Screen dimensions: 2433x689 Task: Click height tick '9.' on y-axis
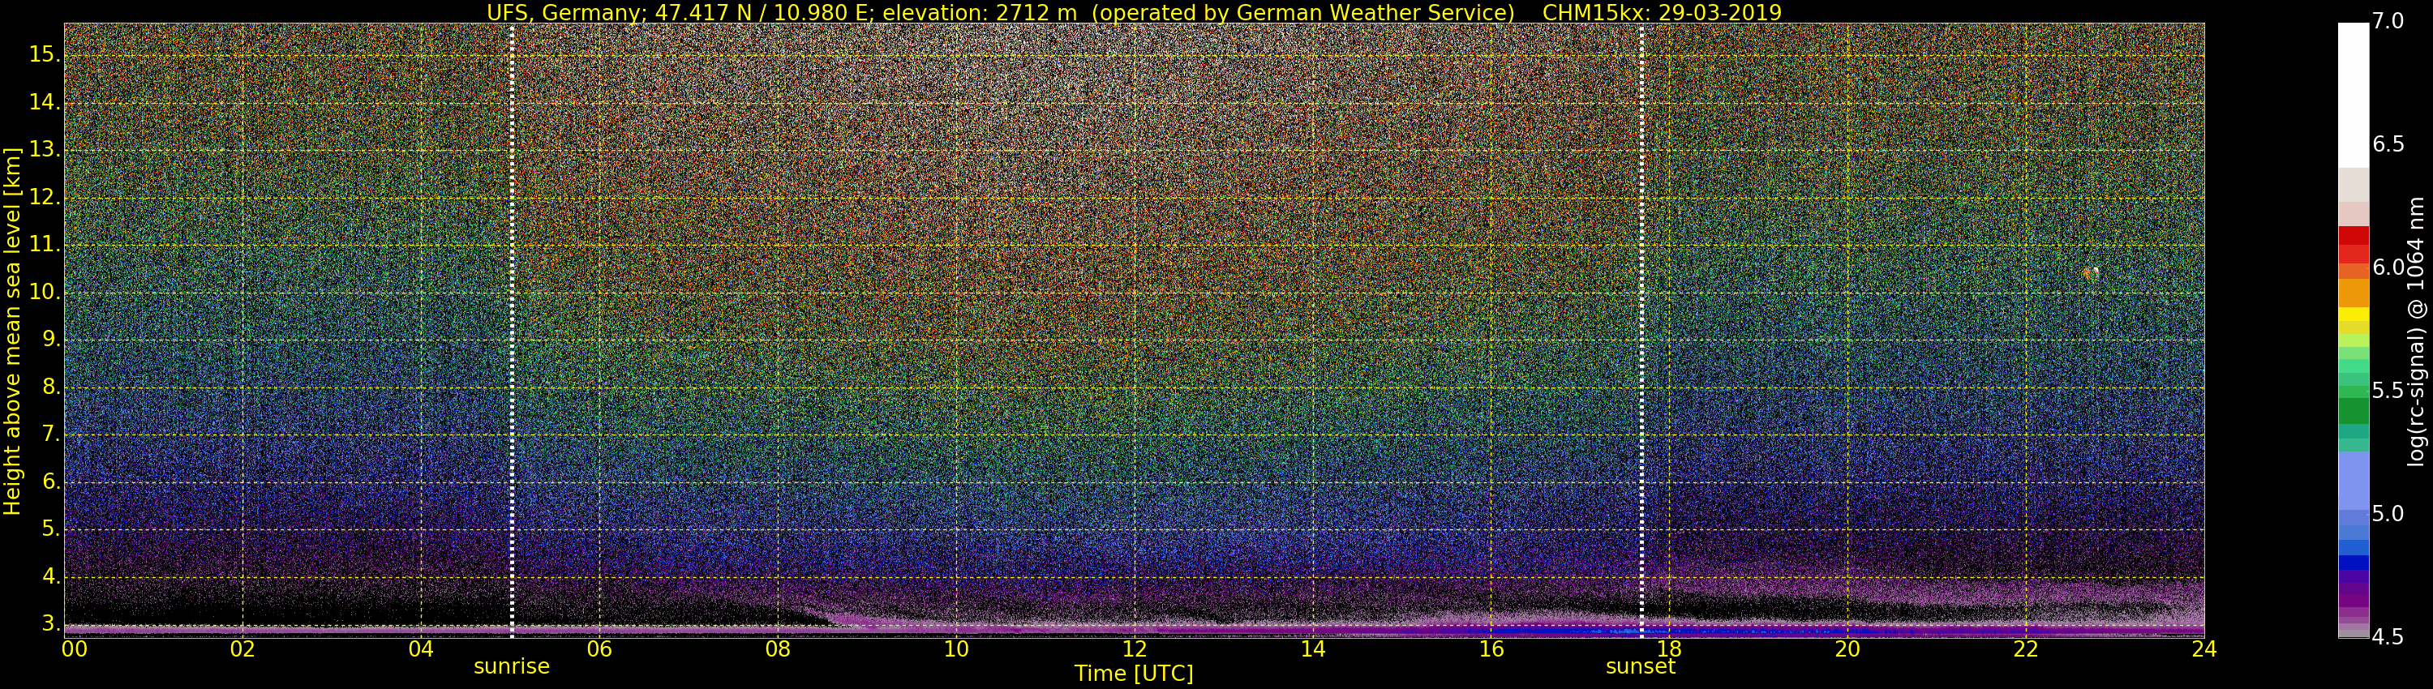(50, 340)
